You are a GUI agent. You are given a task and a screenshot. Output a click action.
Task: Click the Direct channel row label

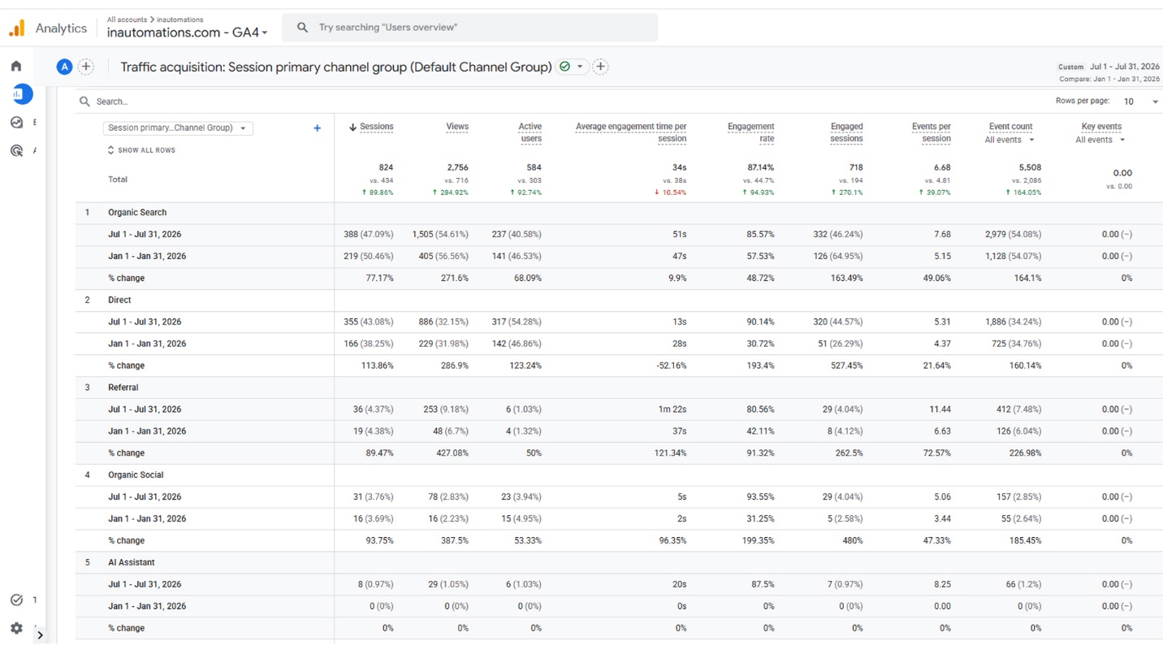pos(119,301)
